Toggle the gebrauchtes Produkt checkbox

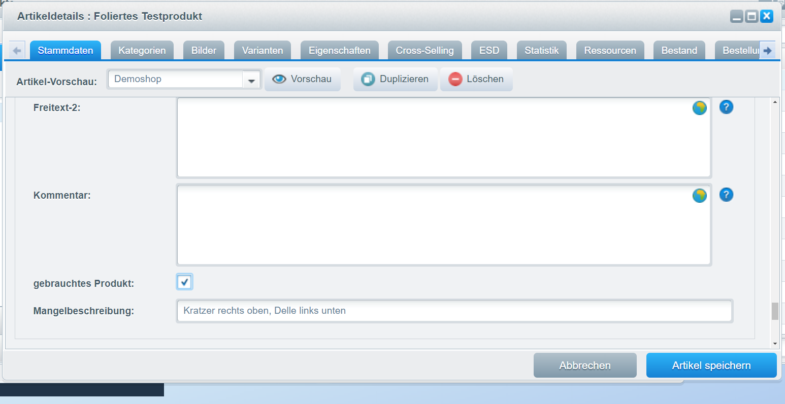pyautogui.click(x=184, y=282)
